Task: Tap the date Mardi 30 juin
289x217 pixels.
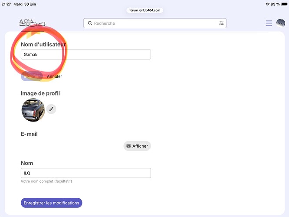Action: point(25,4)
